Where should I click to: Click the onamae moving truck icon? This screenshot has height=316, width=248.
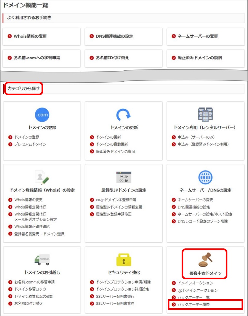(x=42, y=259)
